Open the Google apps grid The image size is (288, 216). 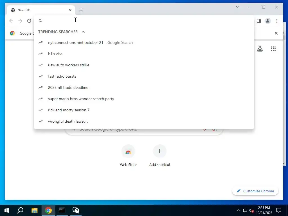[273, 49]
